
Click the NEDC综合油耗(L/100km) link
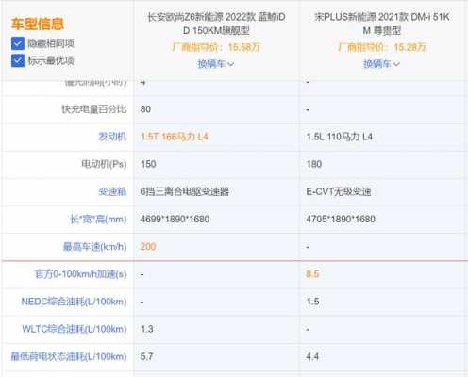pos(74,302)
